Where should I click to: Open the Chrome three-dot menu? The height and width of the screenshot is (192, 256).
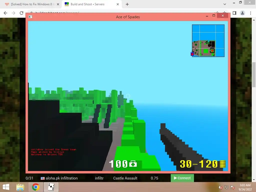point(250,13)
